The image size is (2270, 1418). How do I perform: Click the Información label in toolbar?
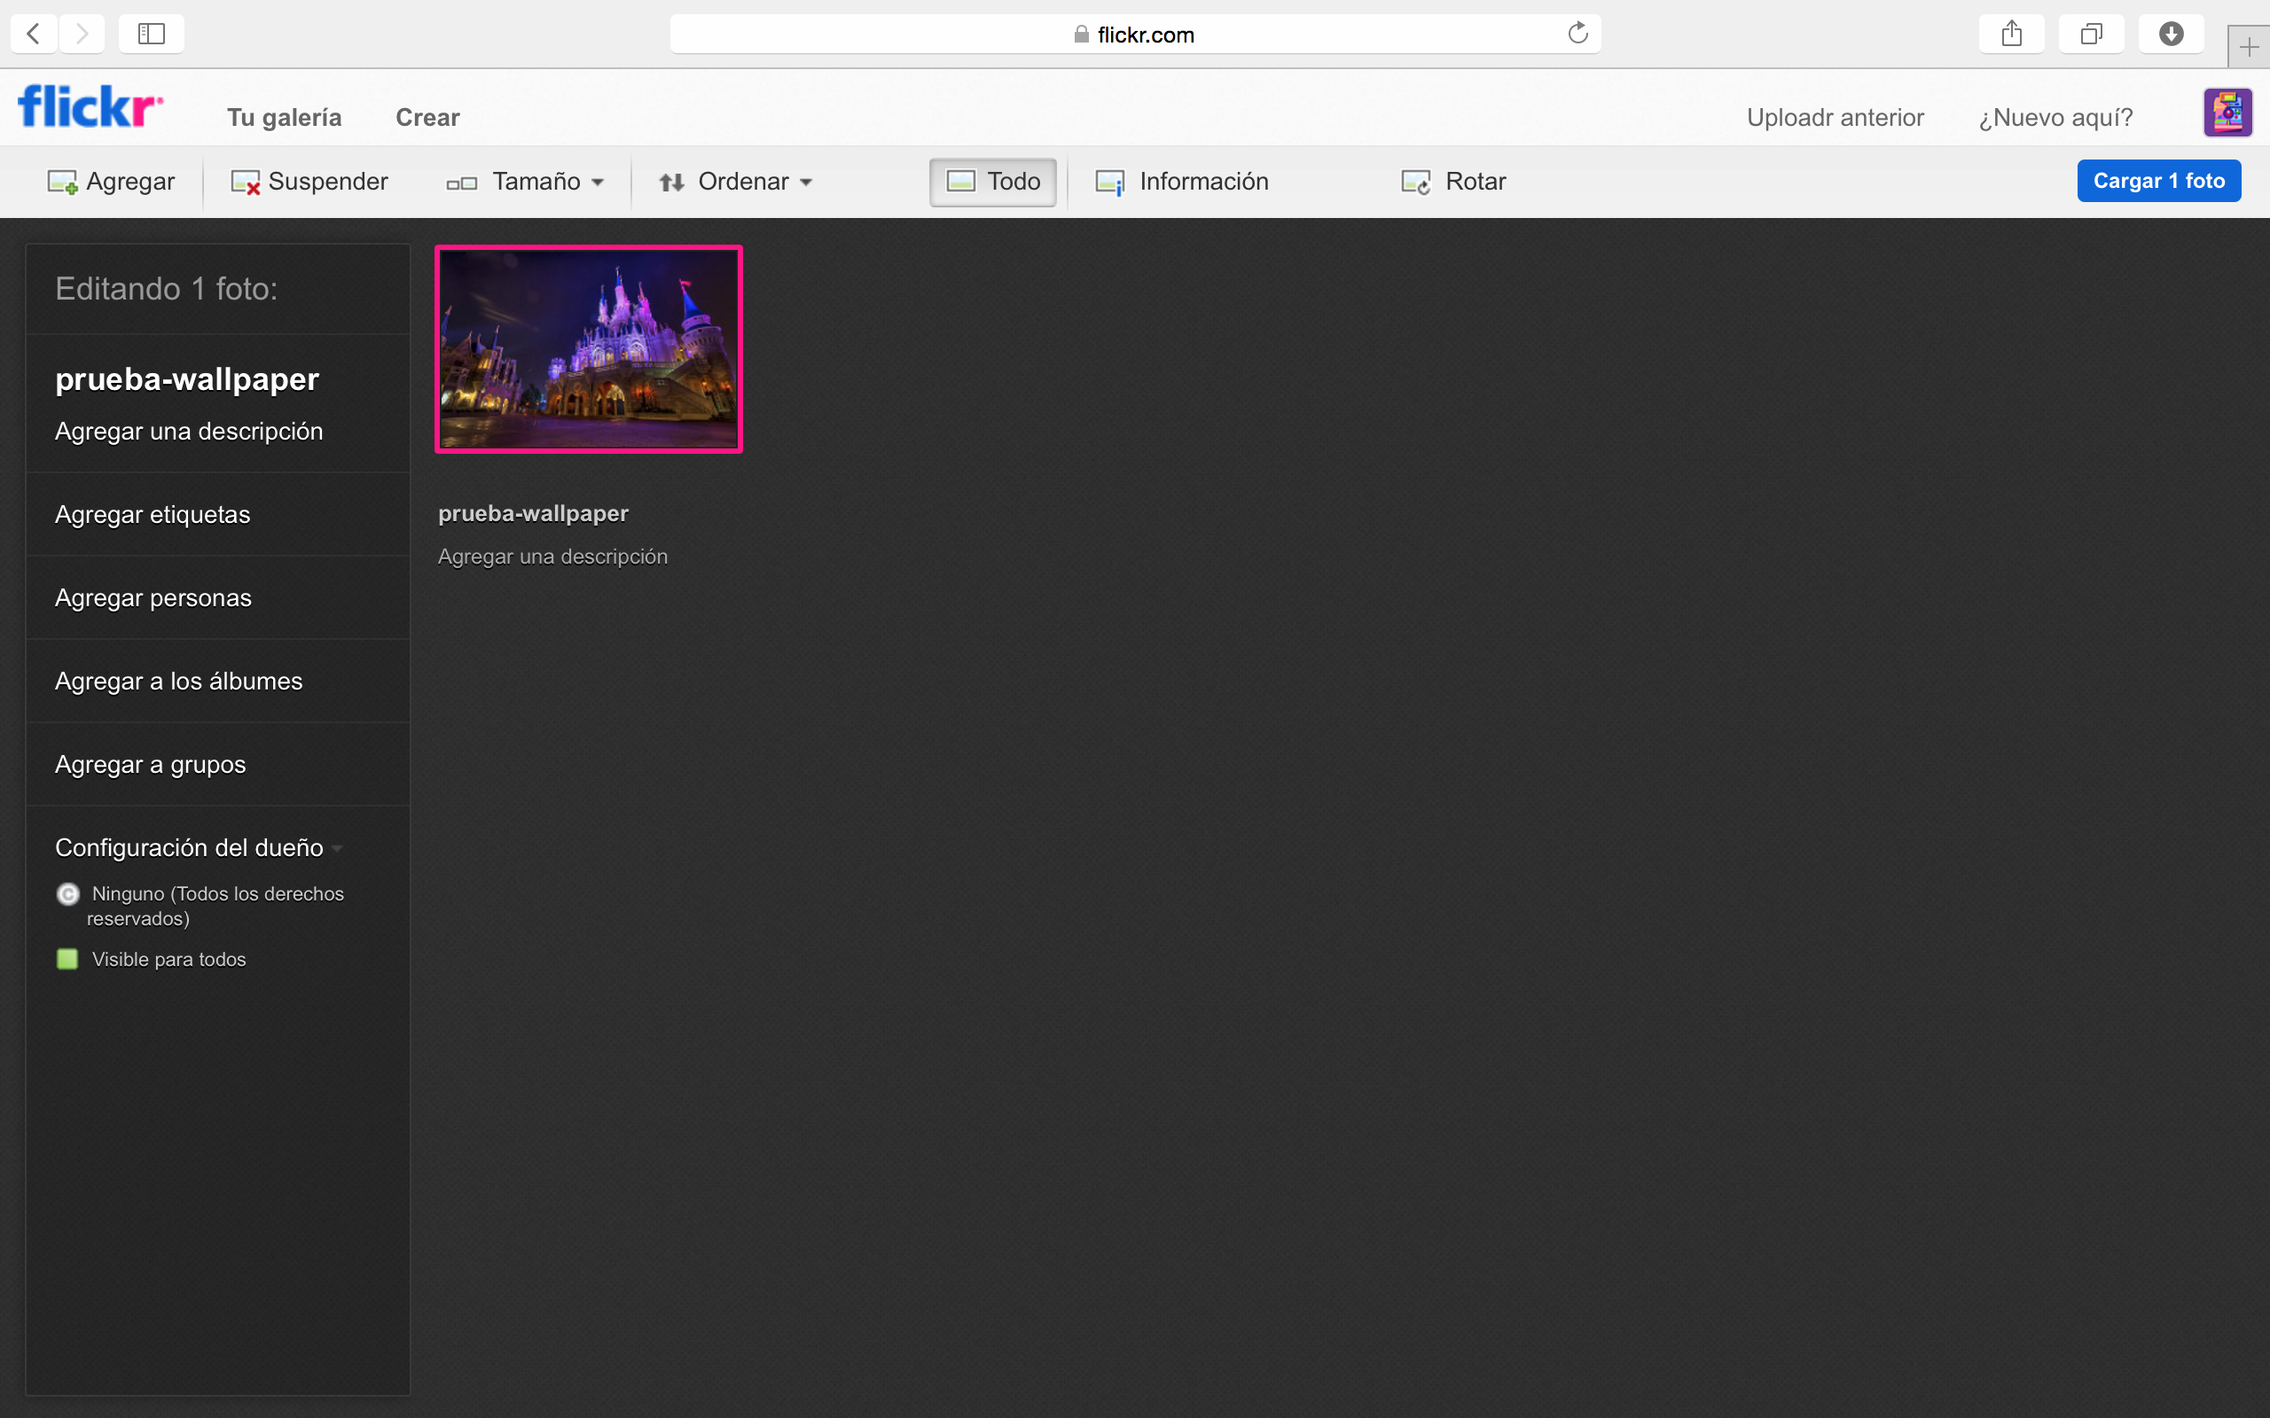pos(1204,182)
